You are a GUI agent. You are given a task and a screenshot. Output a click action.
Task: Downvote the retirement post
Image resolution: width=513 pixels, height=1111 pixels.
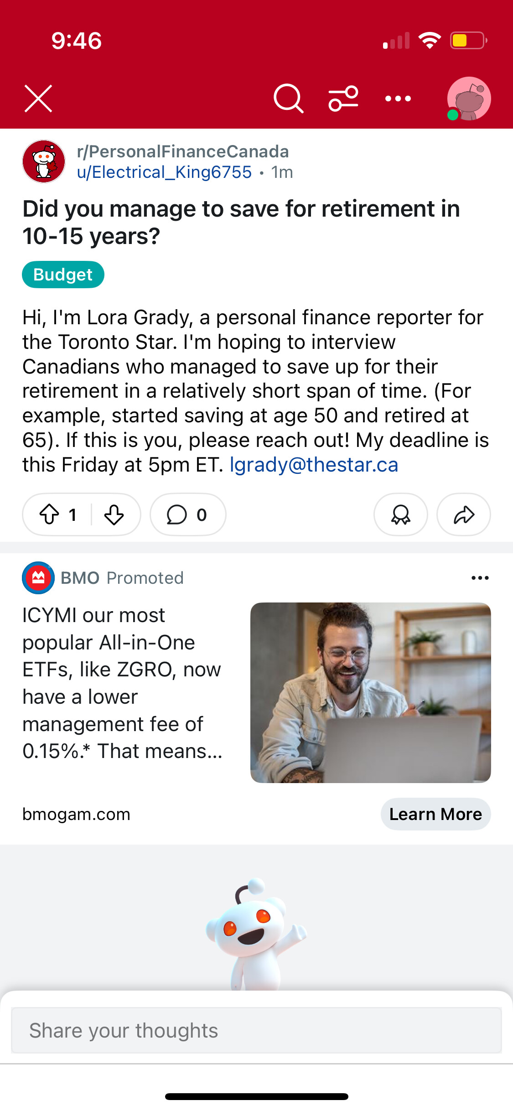click(114, 514)
